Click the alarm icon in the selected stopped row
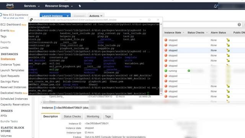 click(x=228, y=50)
